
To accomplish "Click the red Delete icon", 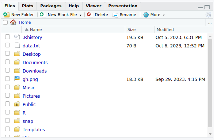I will coord(89,15).
